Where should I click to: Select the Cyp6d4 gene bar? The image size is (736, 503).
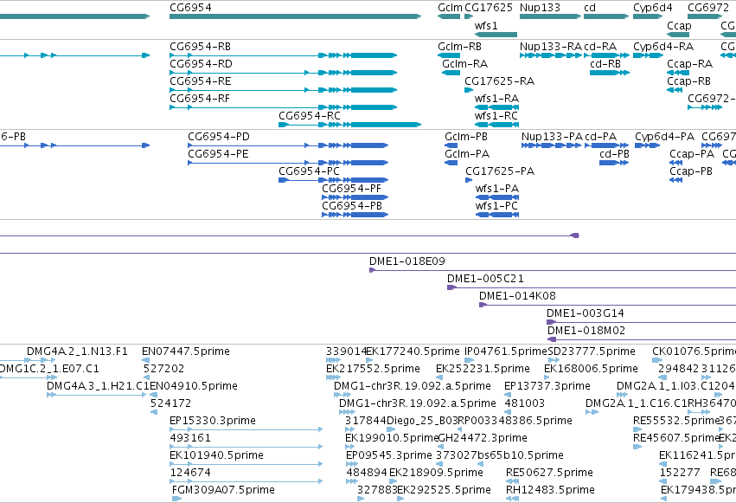(648, 16)
